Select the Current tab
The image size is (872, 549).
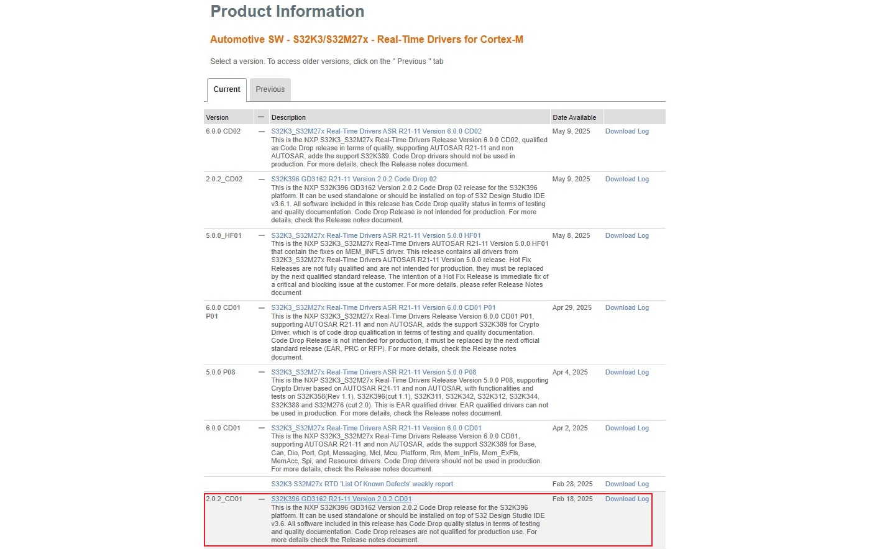click(x=226, y=89)
